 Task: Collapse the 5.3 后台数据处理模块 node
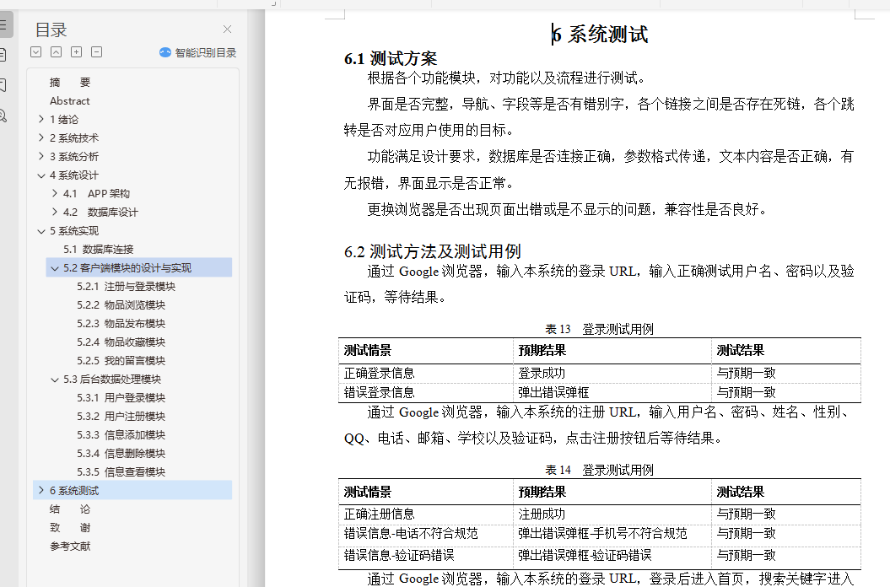click(55, 380)
